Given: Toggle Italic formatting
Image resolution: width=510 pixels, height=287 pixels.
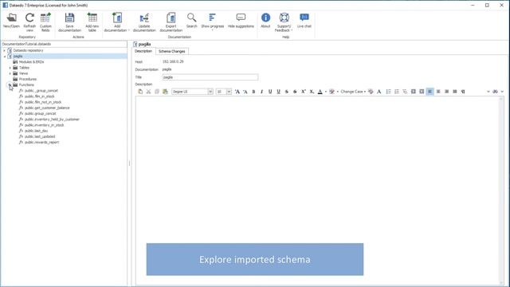Looking at the screenshot, I should pos(262,92).
